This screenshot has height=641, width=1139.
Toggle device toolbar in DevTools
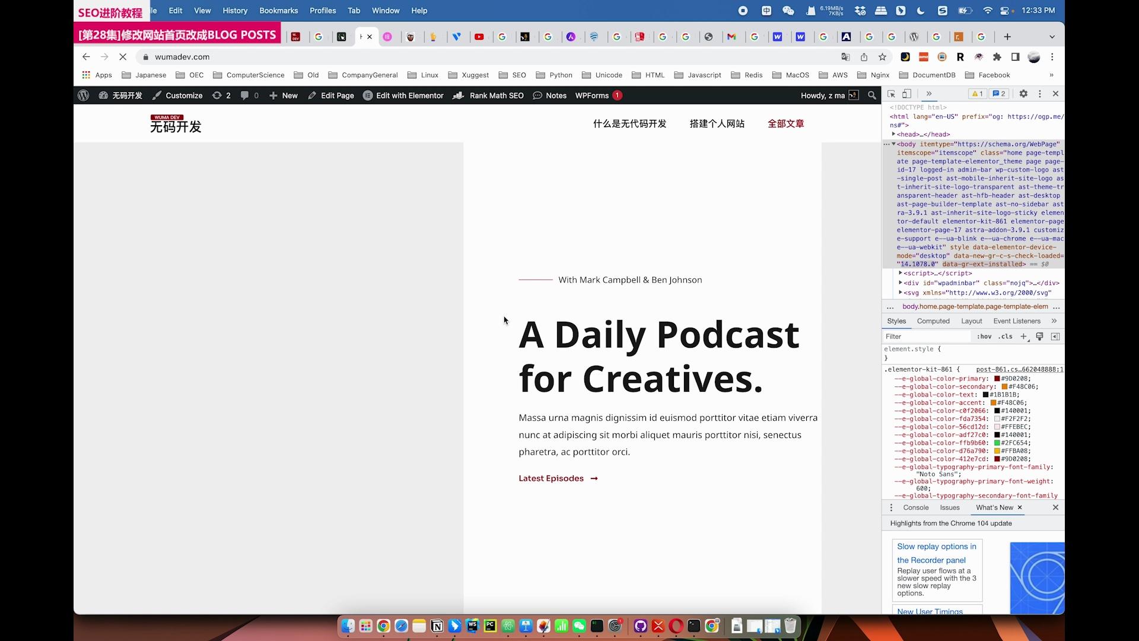906,94
